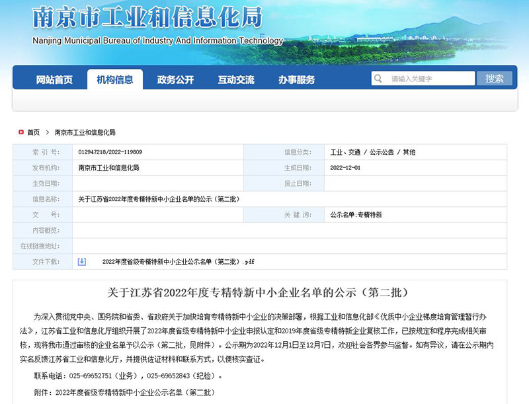This screenshot has height=404, width=529.
Task: Download the 2022年度省级专精特新 PDF file link
Action: (x=178, y=262)
